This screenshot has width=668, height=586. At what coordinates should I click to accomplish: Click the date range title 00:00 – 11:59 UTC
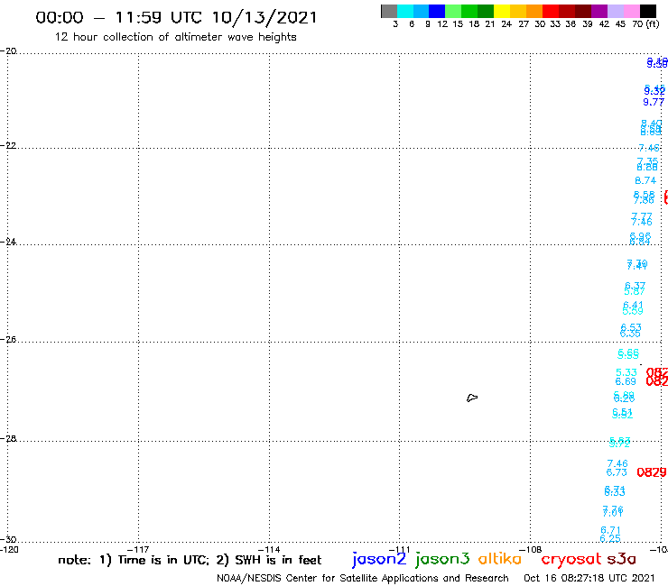tap(176, 17)
